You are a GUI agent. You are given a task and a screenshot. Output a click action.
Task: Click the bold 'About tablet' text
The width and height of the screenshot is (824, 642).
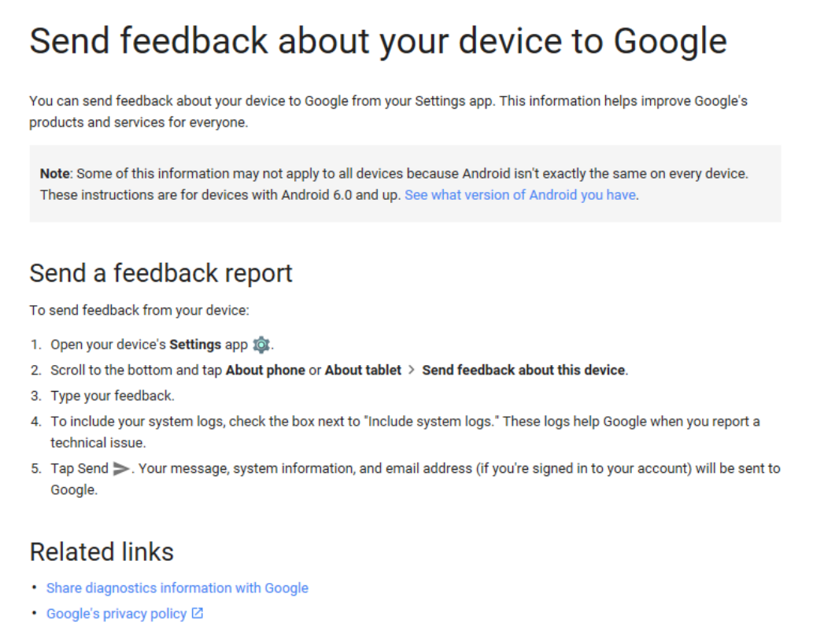pos(363,371)
